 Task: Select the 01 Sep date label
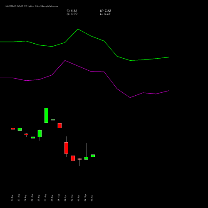[x=65, y=198]
